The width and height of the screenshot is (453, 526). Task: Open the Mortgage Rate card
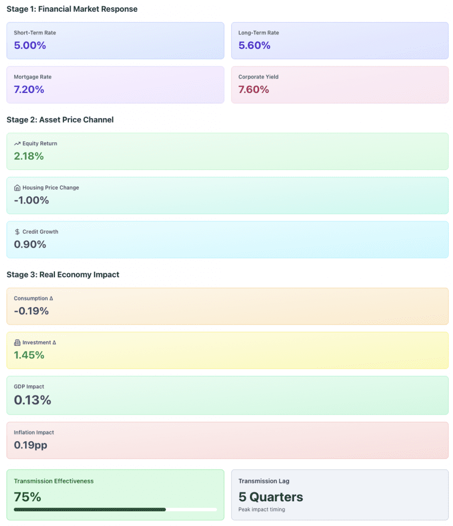(114, 85)
